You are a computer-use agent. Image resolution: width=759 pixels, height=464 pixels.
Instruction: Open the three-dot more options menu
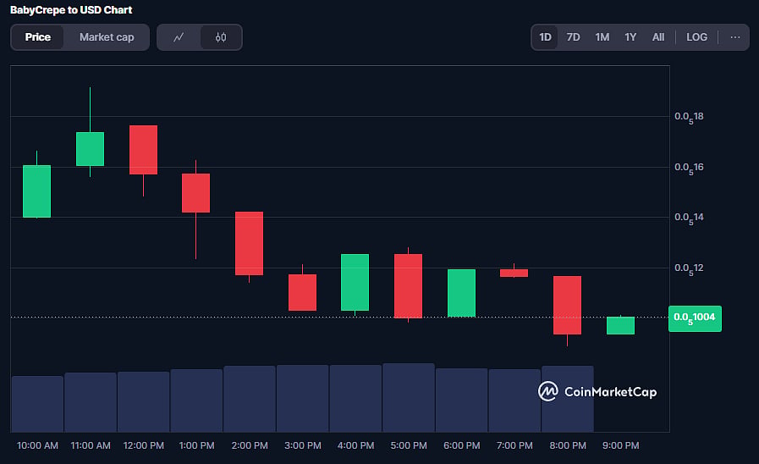(734, 37)
